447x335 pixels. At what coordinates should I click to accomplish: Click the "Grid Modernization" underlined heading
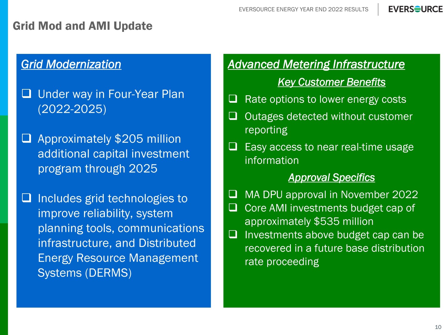click(x=71, y=64)
